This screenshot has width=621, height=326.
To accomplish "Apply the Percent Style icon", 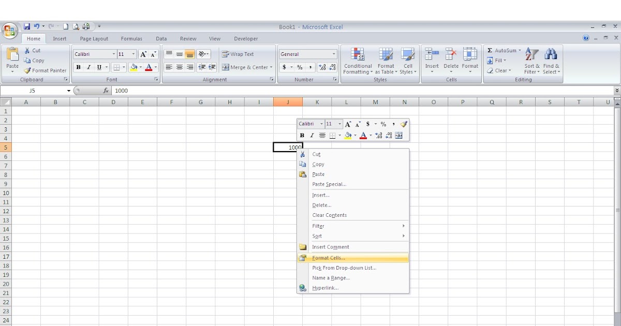I will 299,67.
